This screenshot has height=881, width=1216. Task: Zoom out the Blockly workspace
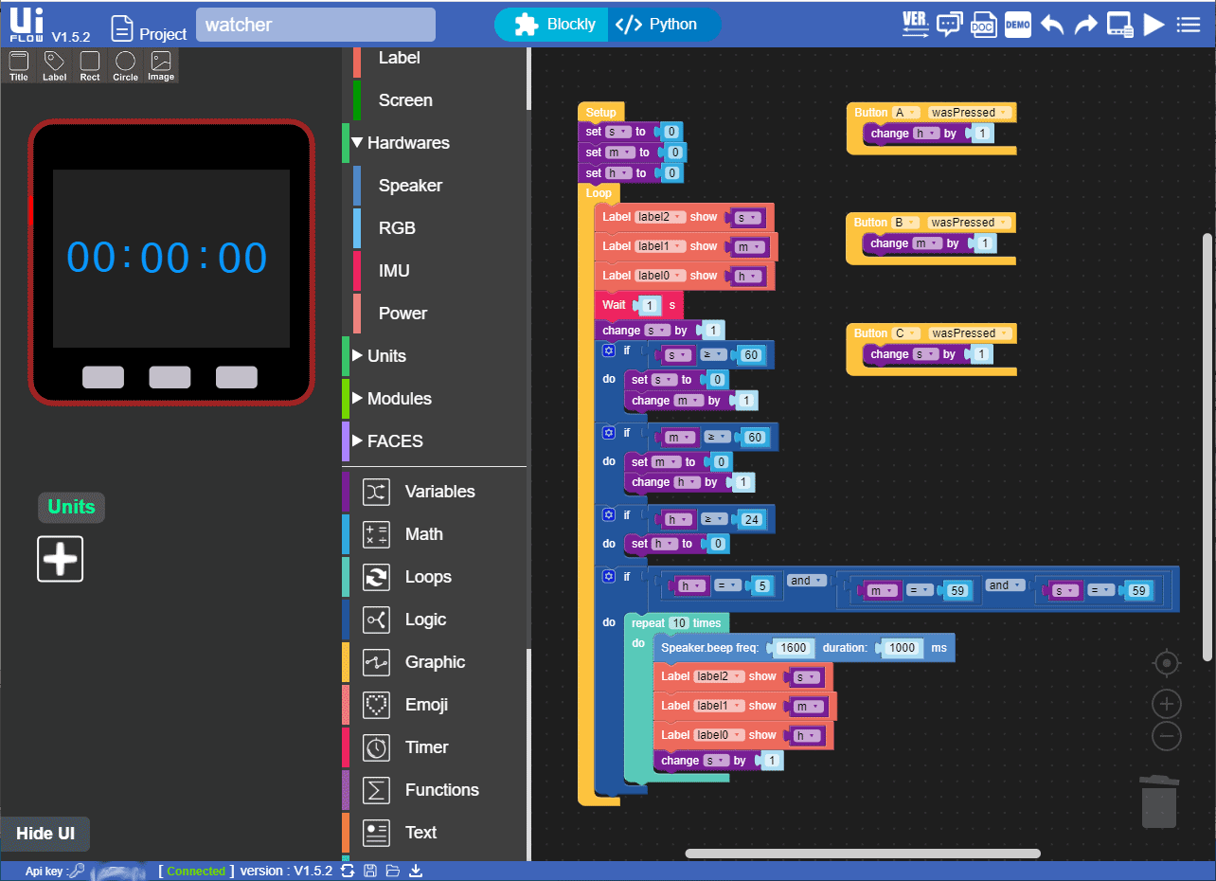pyautogui.click(x=1167, y=736)
